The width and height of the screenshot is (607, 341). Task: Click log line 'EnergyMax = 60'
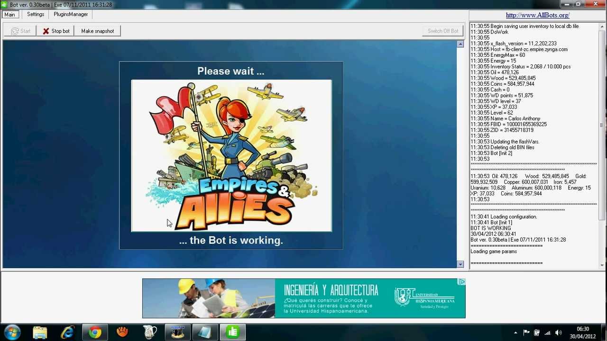(x=498, y=55)
